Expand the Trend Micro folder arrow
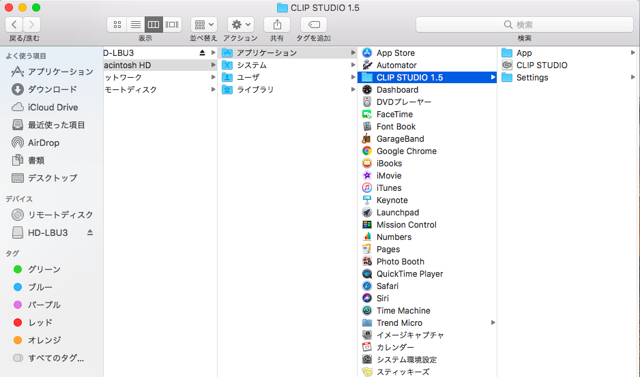The width and height of the screenshot is (640, 377). click(x=493, y=322)
